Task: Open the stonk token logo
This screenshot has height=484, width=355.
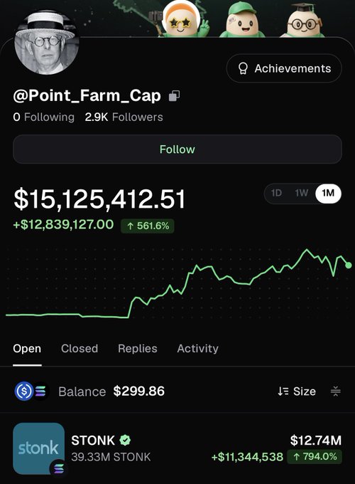Action: tap(39, 448)
